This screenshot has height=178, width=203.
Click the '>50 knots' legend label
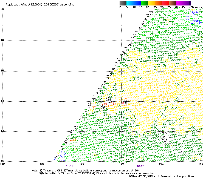click(195, 7)
